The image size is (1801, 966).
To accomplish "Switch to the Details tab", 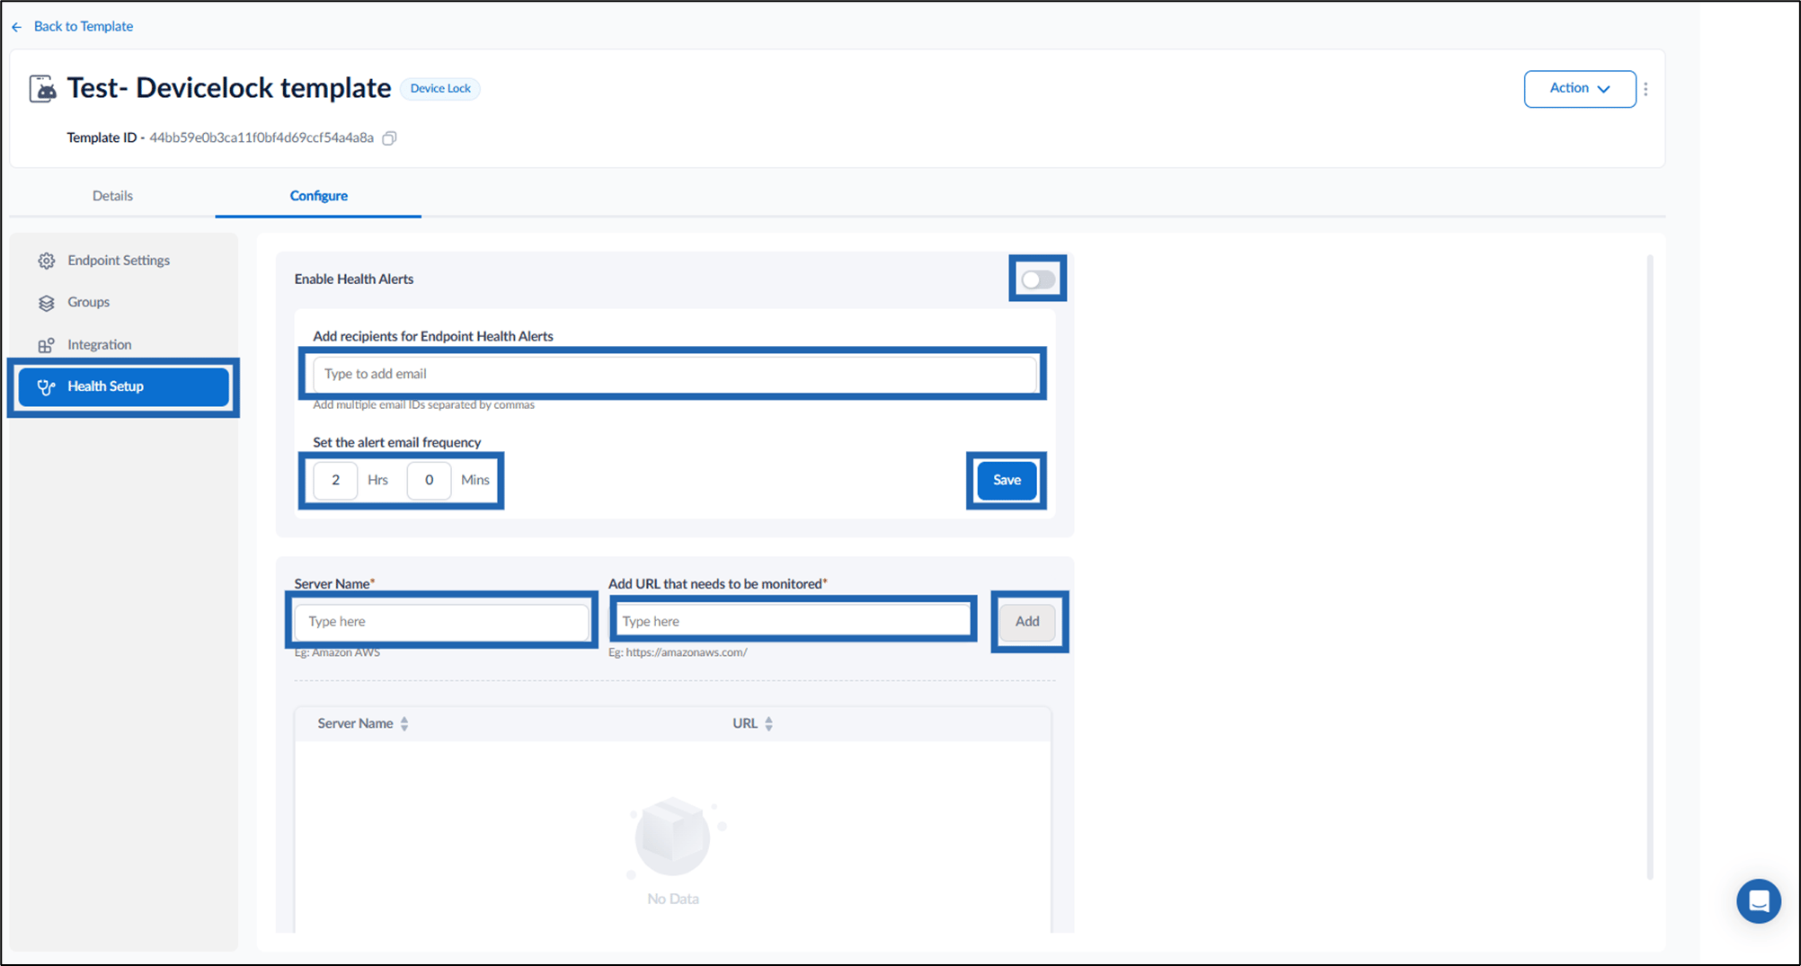I will pyautogui.click(x=112, y=196).
